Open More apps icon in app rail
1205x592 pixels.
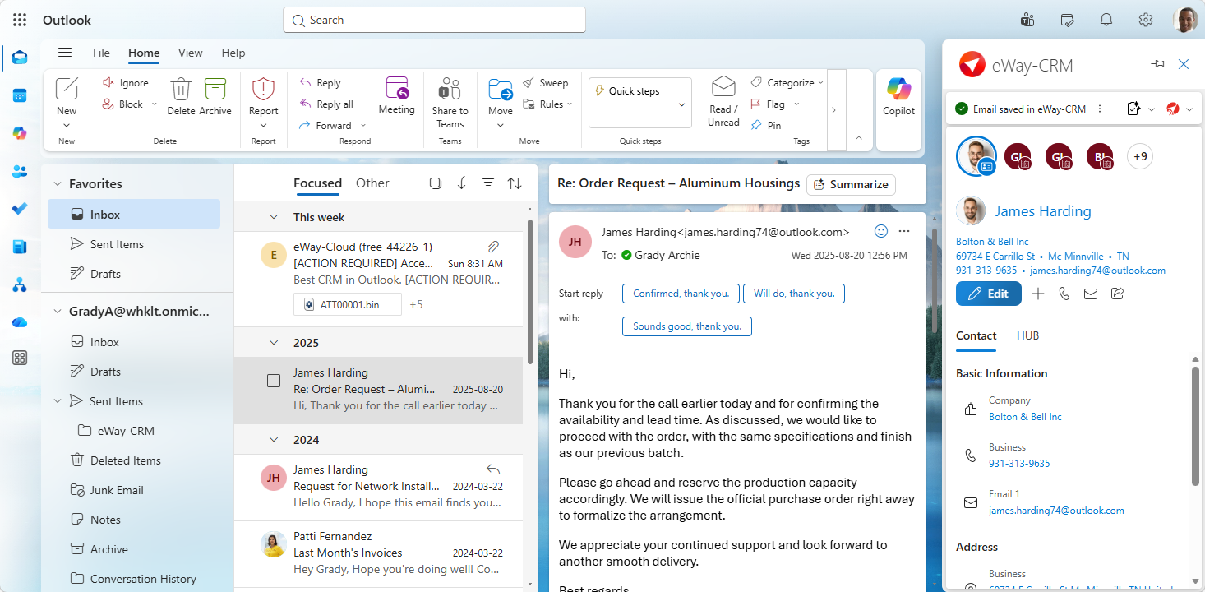(20, 358)
